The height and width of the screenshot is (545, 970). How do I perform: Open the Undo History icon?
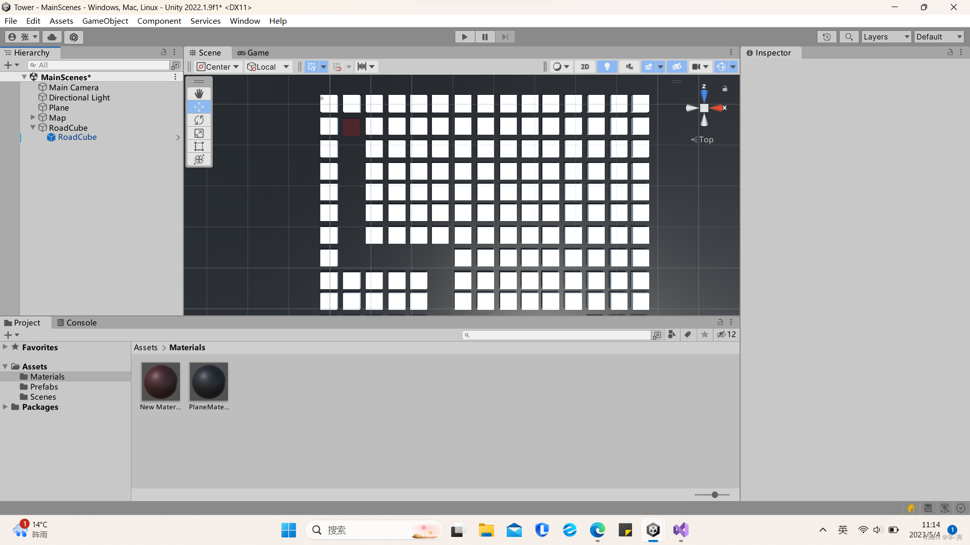[827, 37]
